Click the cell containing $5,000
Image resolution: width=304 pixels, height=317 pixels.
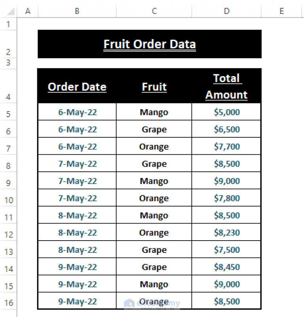(226, 112)
